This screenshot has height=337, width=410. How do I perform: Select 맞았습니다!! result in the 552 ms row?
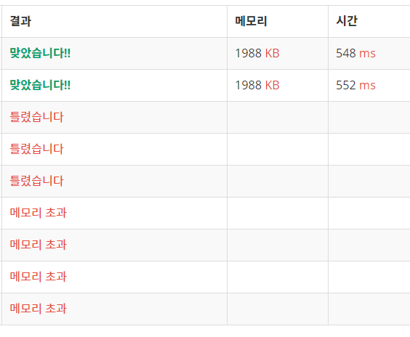point(40,85)
